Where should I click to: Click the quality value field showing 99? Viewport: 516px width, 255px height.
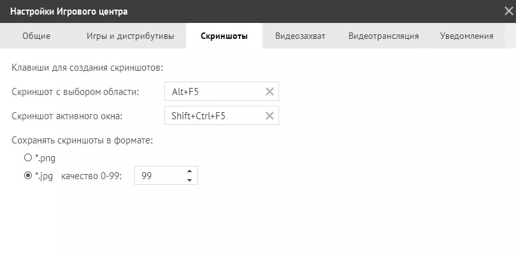click(159, 176)
